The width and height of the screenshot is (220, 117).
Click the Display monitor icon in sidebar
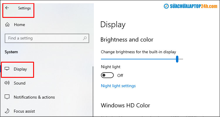7,69
